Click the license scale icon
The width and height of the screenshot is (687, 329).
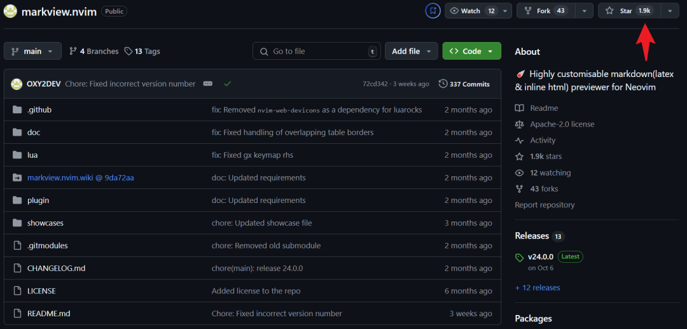519,125
